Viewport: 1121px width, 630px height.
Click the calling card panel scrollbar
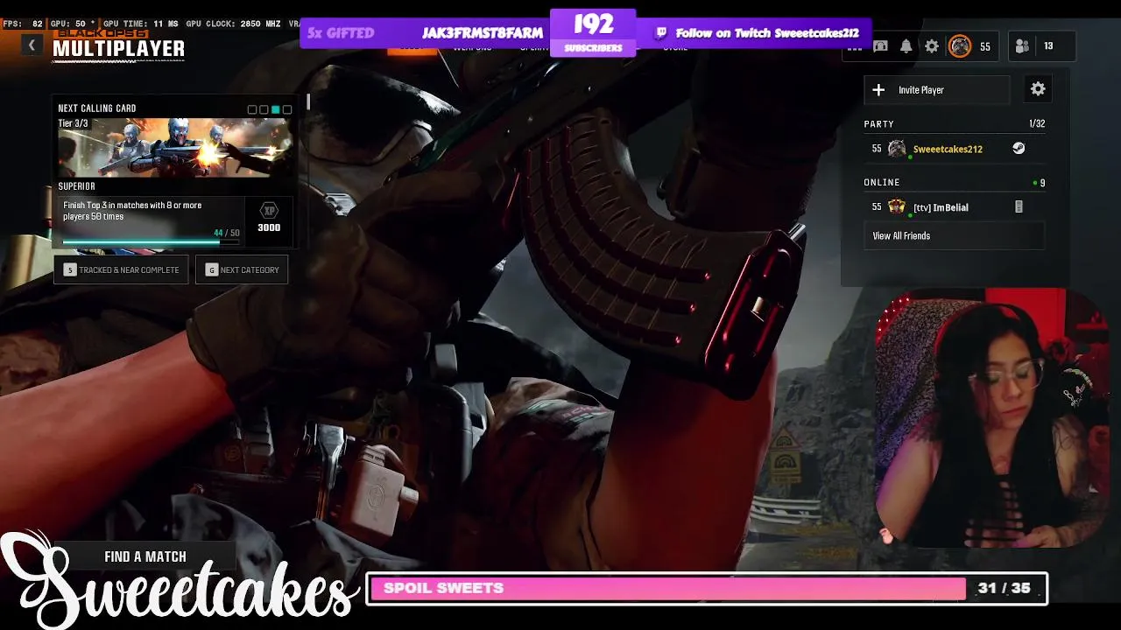click(307, 102)
